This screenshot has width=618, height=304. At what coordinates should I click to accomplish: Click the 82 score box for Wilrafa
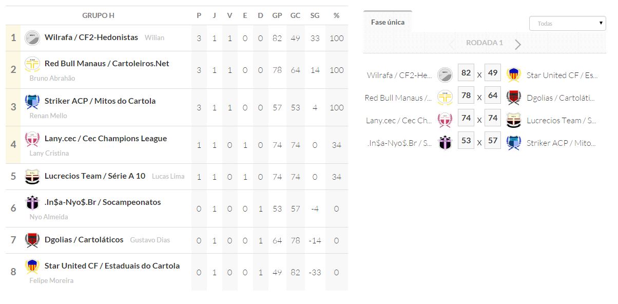466,73
